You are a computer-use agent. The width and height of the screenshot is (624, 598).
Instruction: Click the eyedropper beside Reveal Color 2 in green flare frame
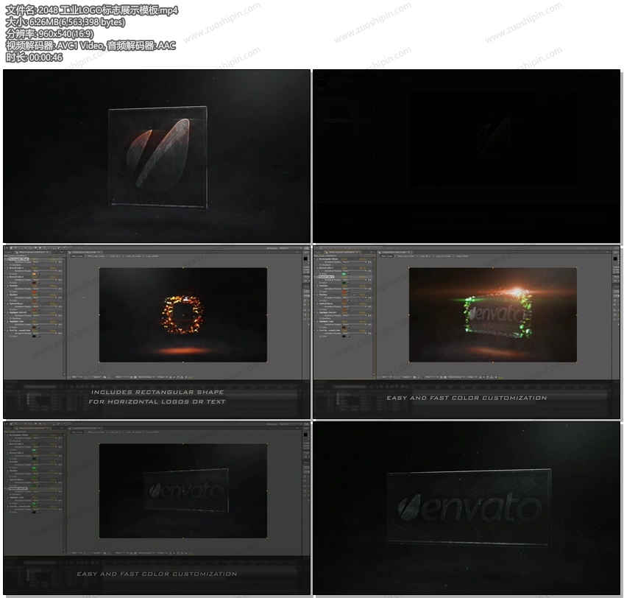coord(350,281)
